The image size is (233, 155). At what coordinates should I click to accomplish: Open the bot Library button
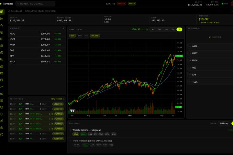pos(224,123)
